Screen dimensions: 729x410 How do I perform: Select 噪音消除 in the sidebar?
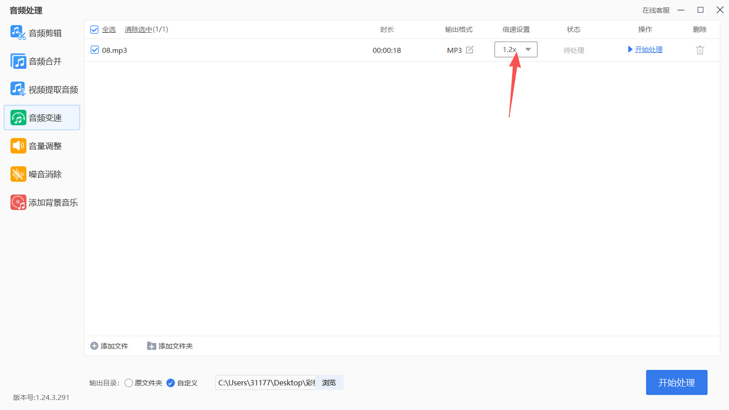42,174
